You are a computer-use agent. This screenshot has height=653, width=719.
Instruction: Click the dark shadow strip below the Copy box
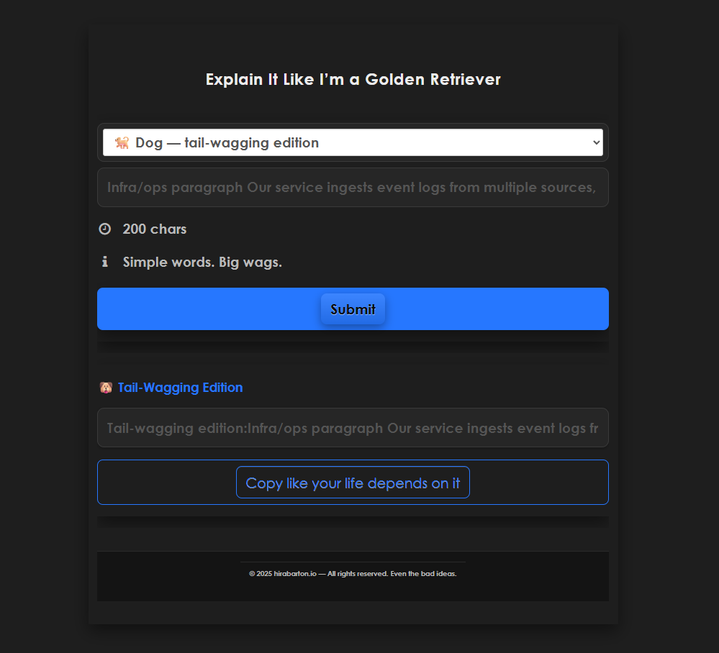[x=353, y=522]
